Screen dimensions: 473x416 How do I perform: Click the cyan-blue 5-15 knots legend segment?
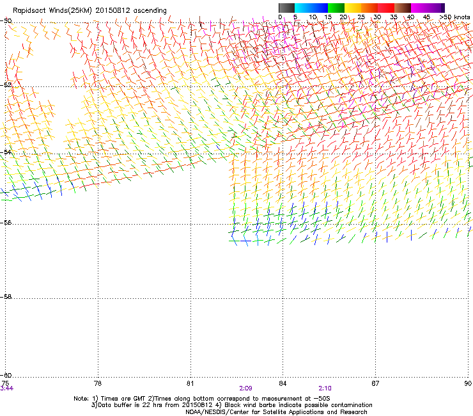[311, 8]
